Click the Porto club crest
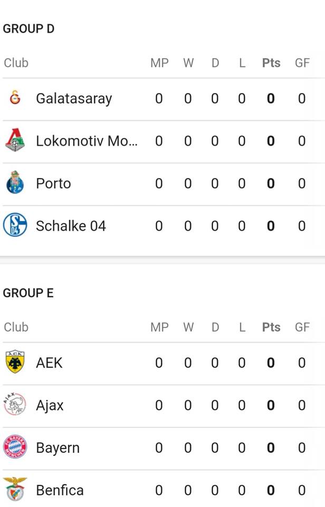This screenshot has width=325, height=507. pyautogui.click(x=15, y=182)
